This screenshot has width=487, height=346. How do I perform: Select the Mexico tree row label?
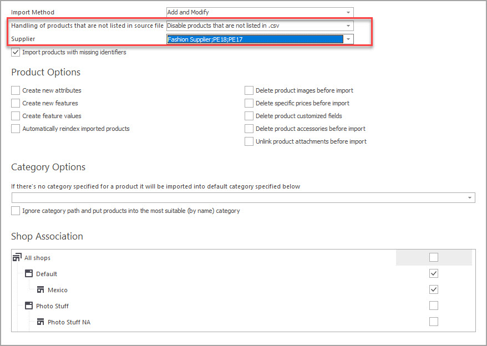coord(58,290)
